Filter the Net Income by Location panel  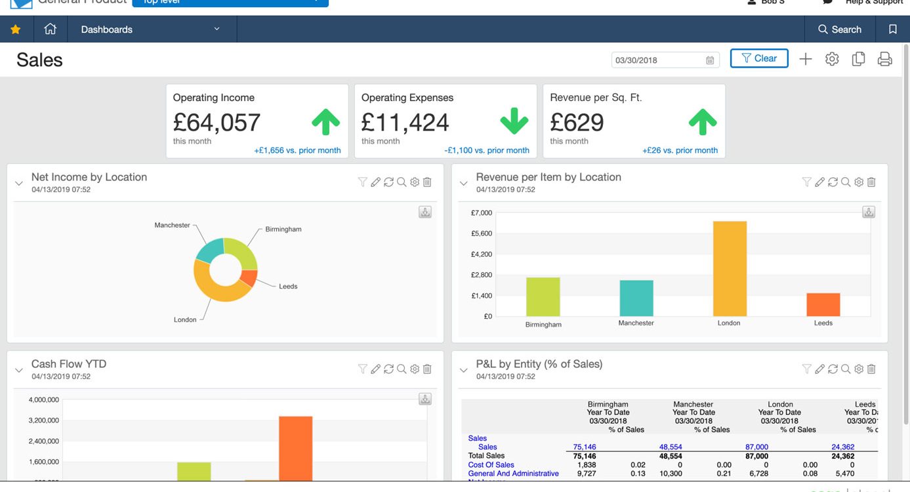(362, 182)
